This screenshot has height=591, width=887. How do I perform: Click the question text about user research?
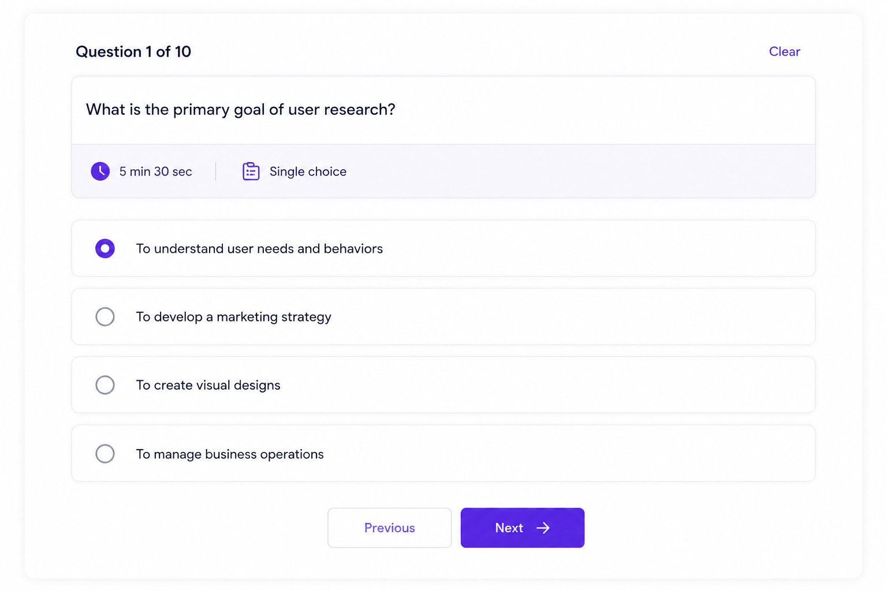coord(240,110)
